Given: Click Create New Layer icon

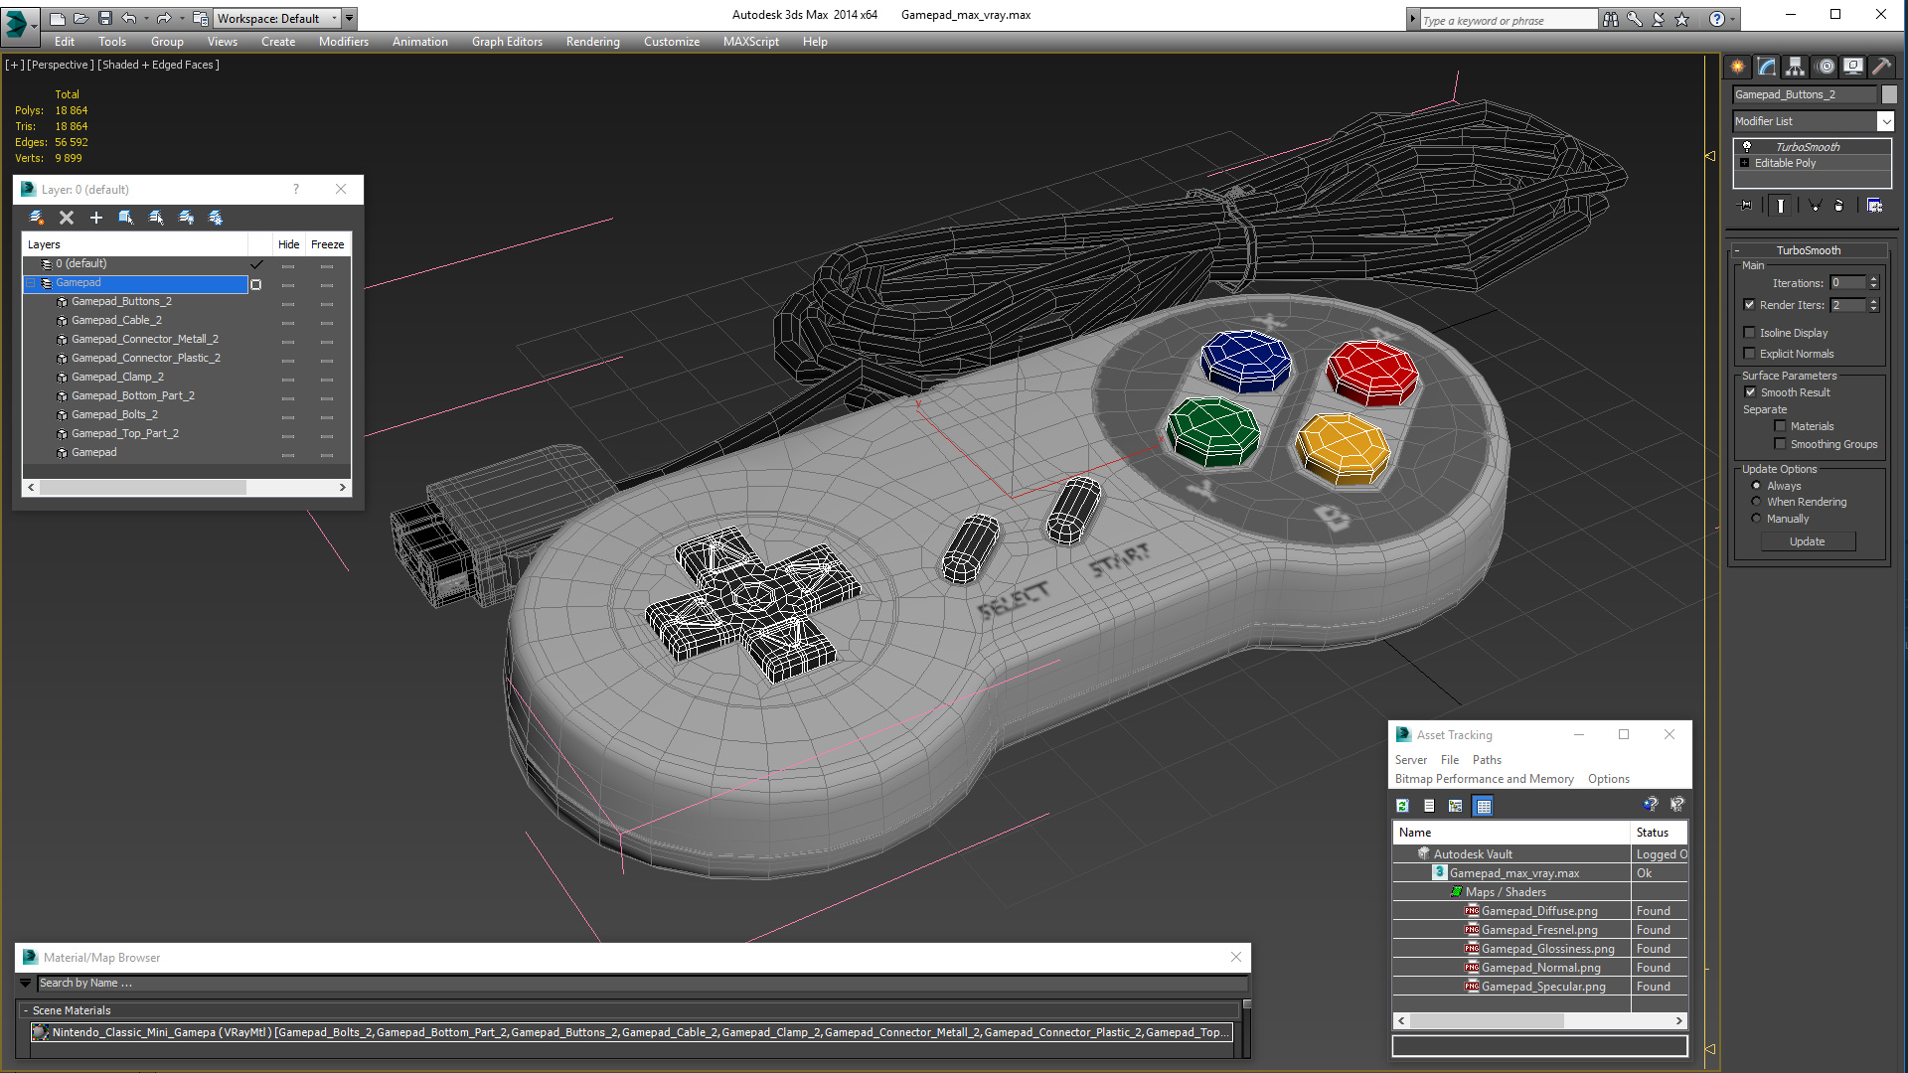Looking at the screenshot, I should point(37,218).
